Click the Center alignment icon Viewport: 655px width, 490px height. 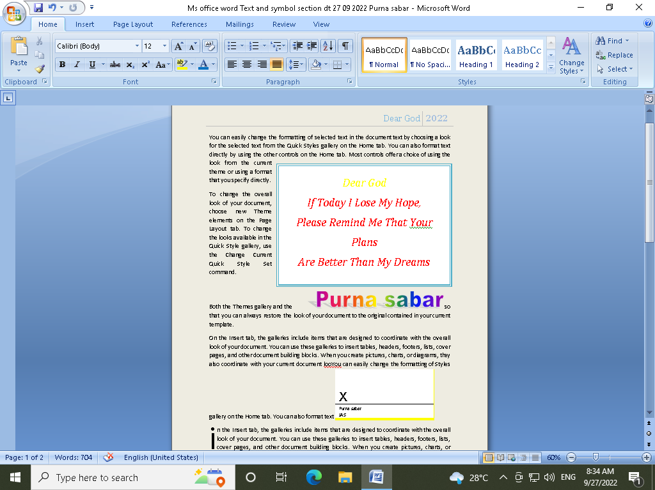coord(247,65)
